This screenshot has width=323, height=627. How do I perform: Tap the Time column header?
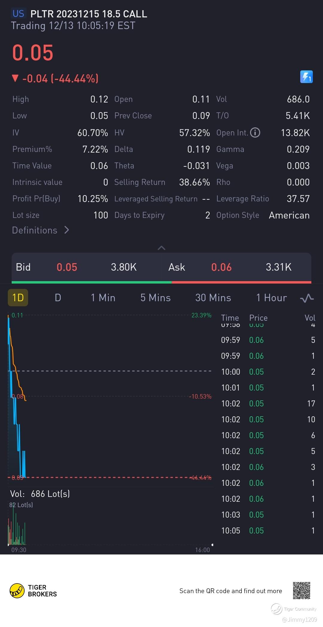230,318
